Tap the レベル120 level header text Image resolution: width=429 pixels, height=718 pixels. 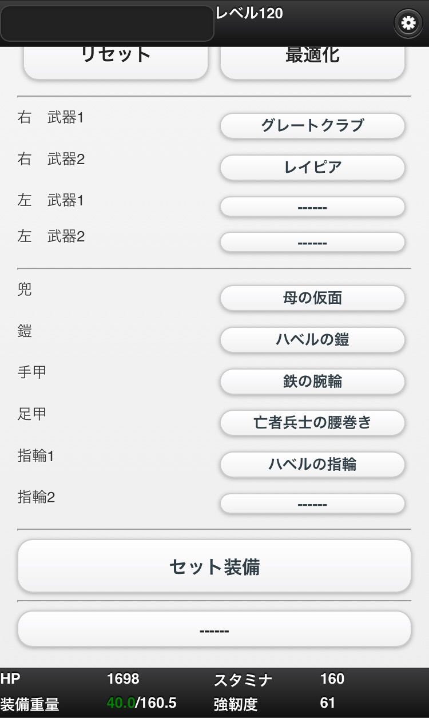pyautogui.click(x=249, y=13)
